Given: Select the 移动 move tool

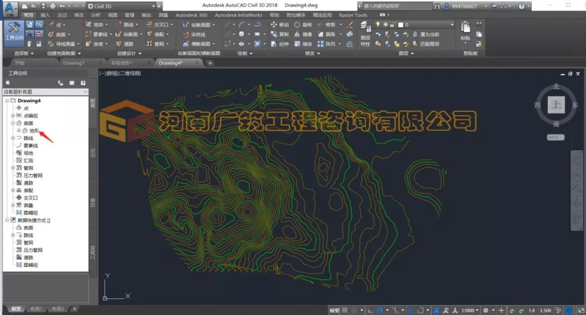Looking at the screenshot, I should point(279,24).
